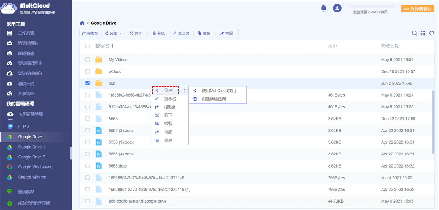Click Word icon for 5555.docx
Viewport: 439px width, 210px height.
[99, 166]
